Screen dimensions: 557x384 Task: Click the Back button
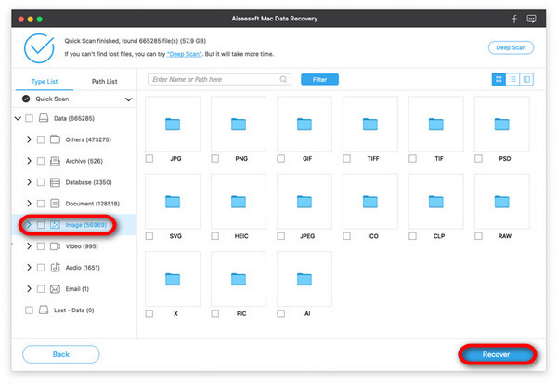point(61,354)
